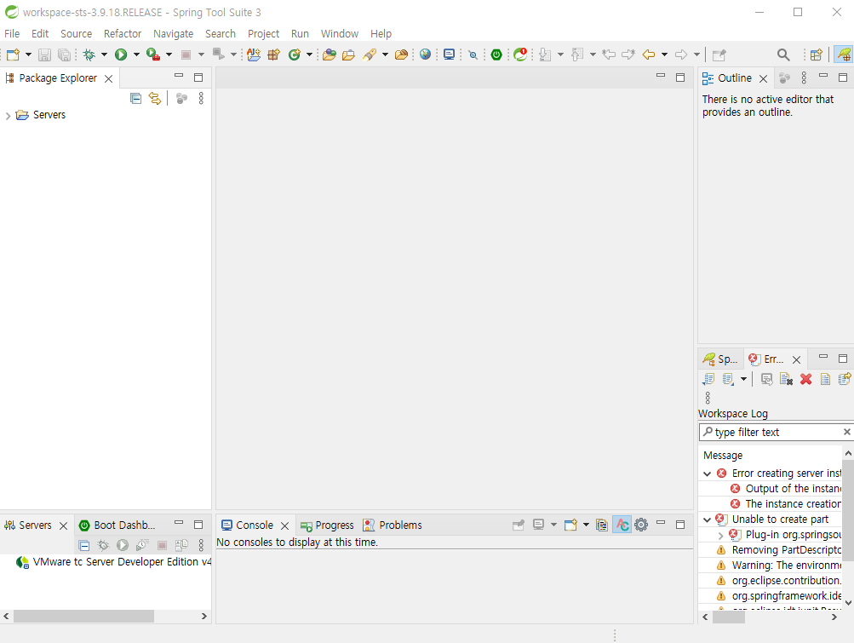Toggle Link with Editor in Package Explorer
854x643 pixels.
155,98
